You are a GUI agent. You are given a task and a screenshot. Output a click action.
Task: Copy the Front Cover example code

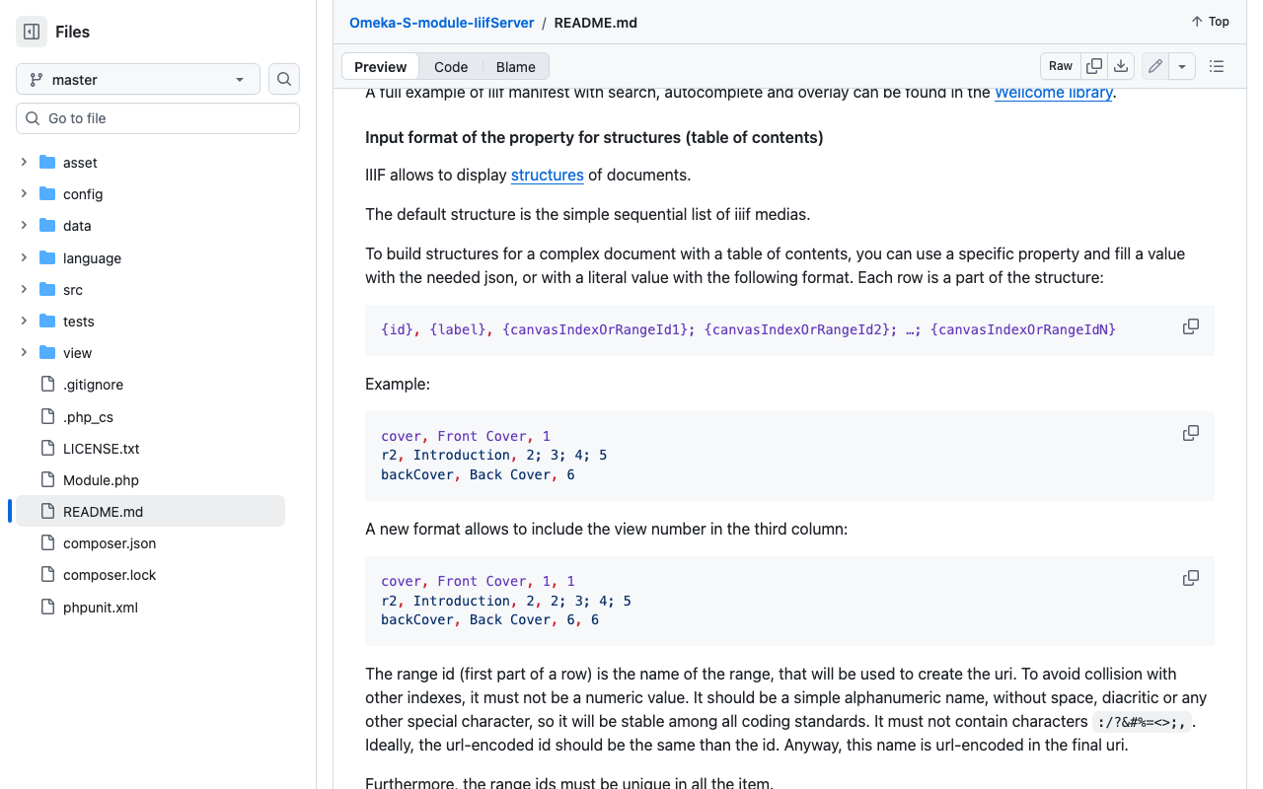(1191, 433)
